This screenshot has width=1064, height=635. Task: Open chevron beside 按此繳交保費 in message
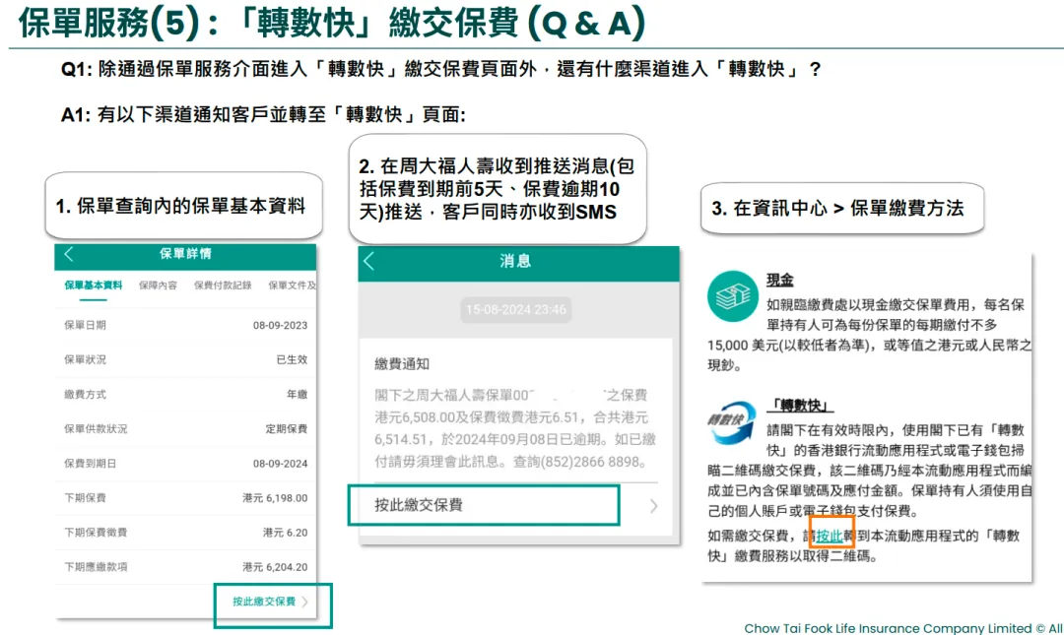point(653,506)
